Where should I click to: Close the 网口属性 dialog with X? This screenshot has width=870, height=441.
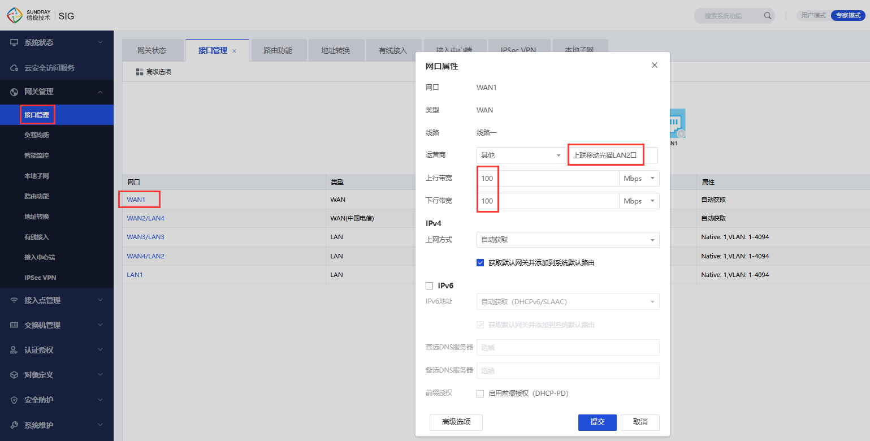click(655, 65)
